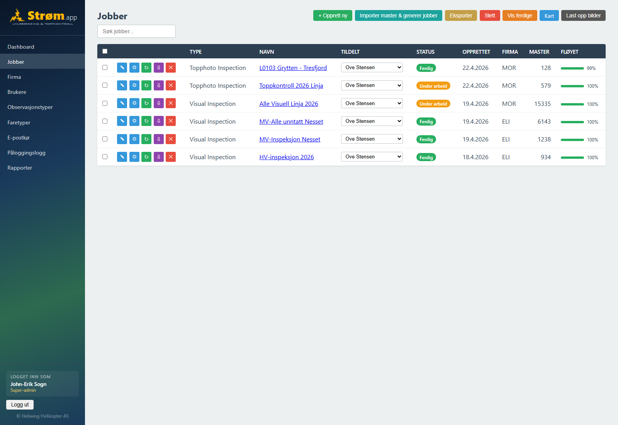Click progress bar in HV-inspeksjon 2026 row
Screen dimensions: 618x425
[572, 158]
